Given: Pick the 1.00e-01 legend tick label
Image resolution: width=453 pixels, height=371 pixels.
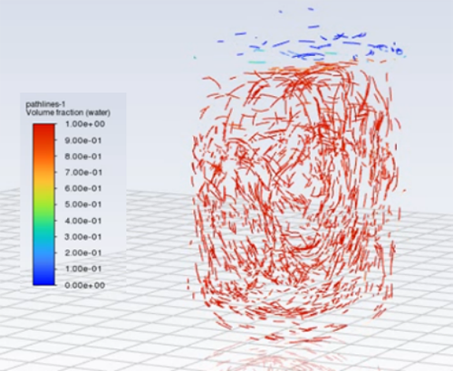Looking at the screenshot, I should (x=83, y=269).
